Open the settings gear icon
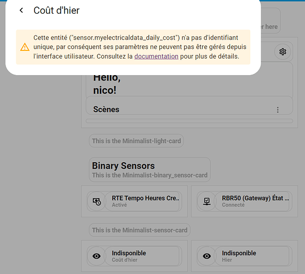This screenshot has width=305, height=274. pos(283,52)
